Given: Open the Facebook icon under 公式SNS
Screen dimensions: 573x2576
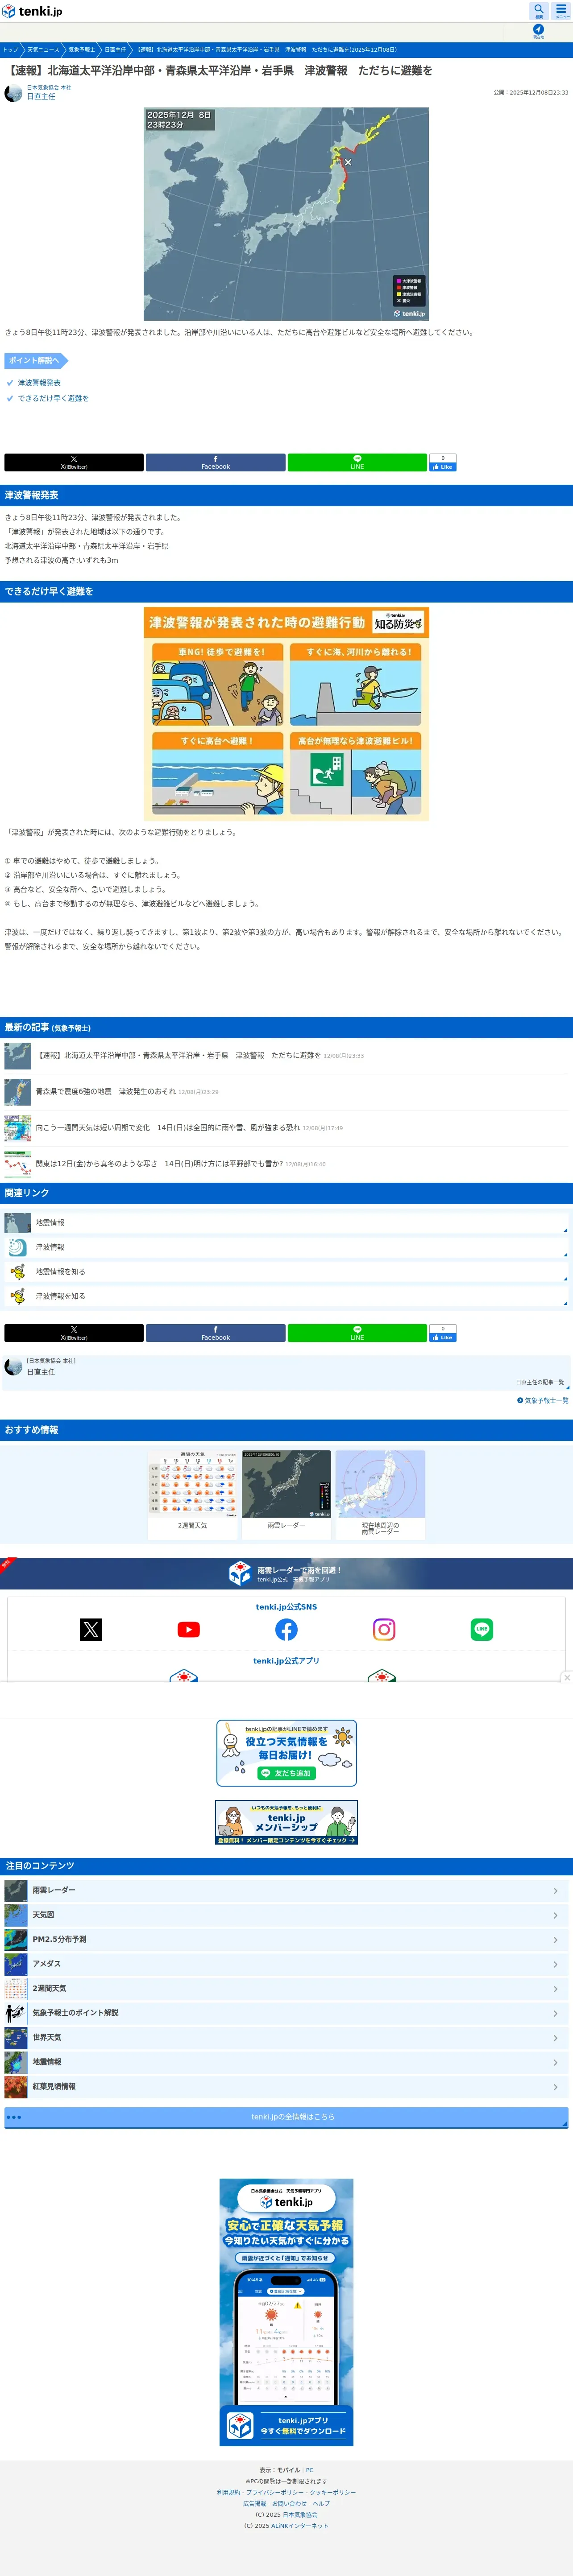Looking at the screenshot, I should click(286, 1629).
